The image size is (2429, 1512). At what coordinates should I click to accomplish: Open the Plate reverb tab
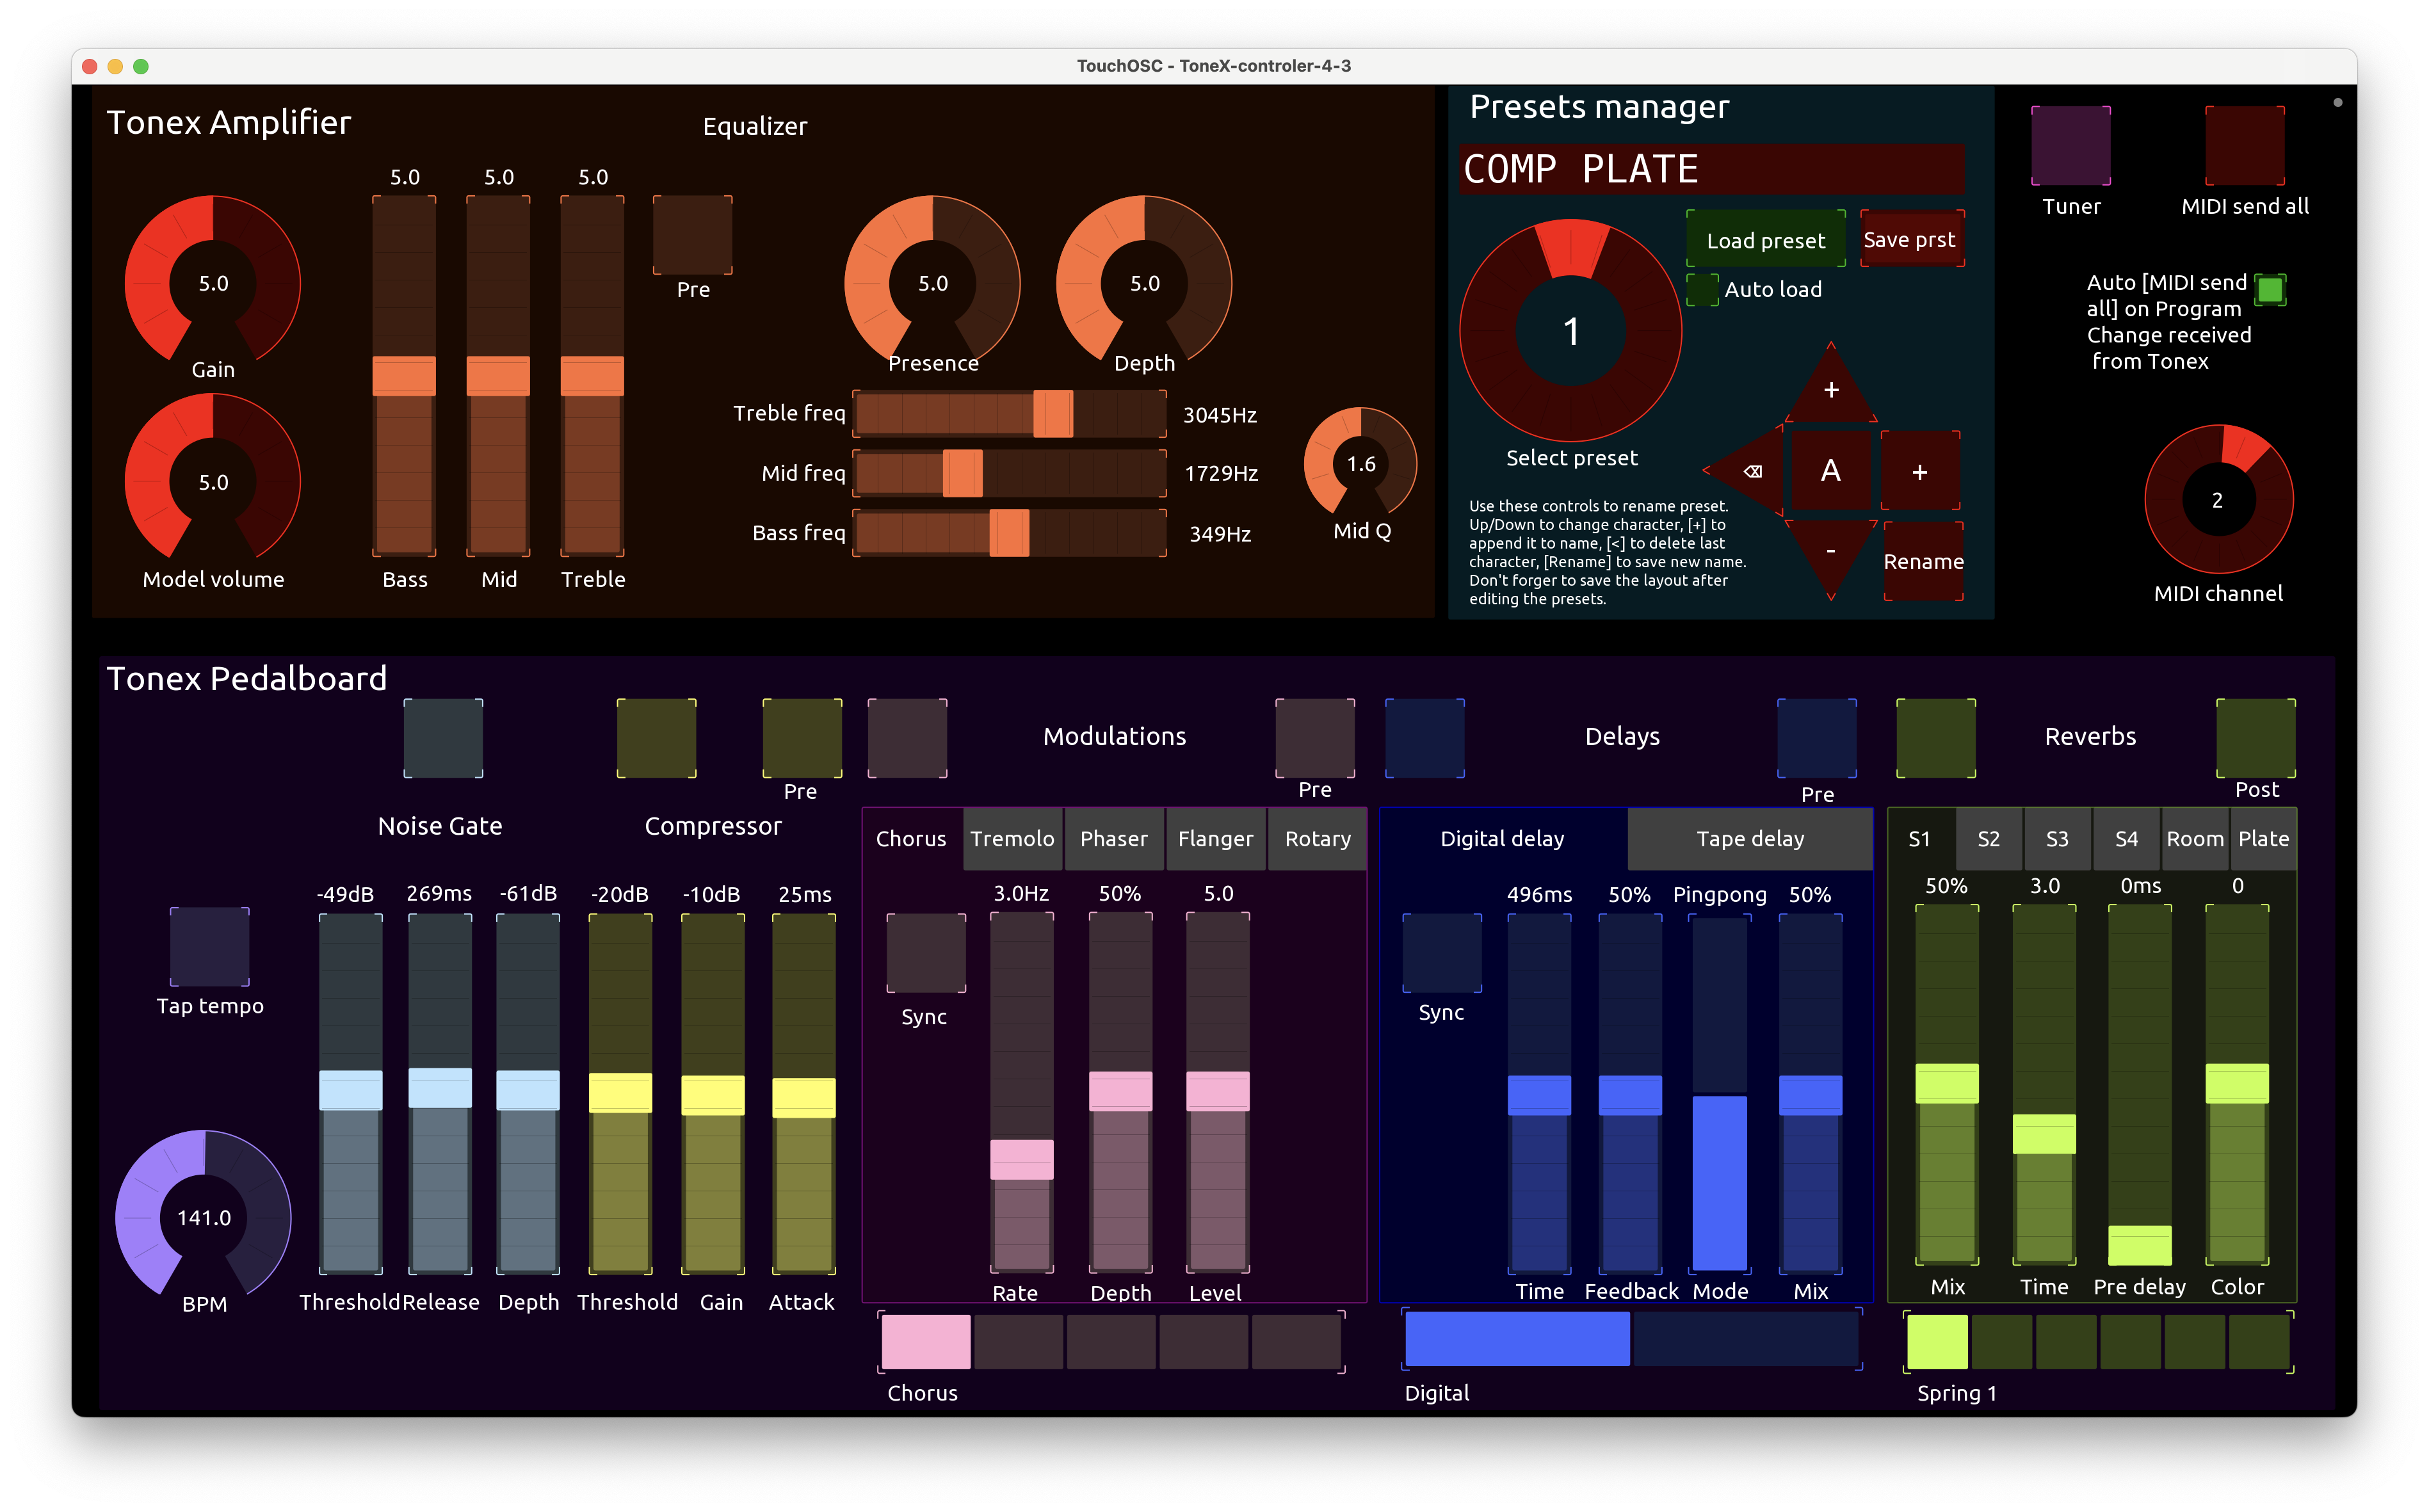point(2263,839)
